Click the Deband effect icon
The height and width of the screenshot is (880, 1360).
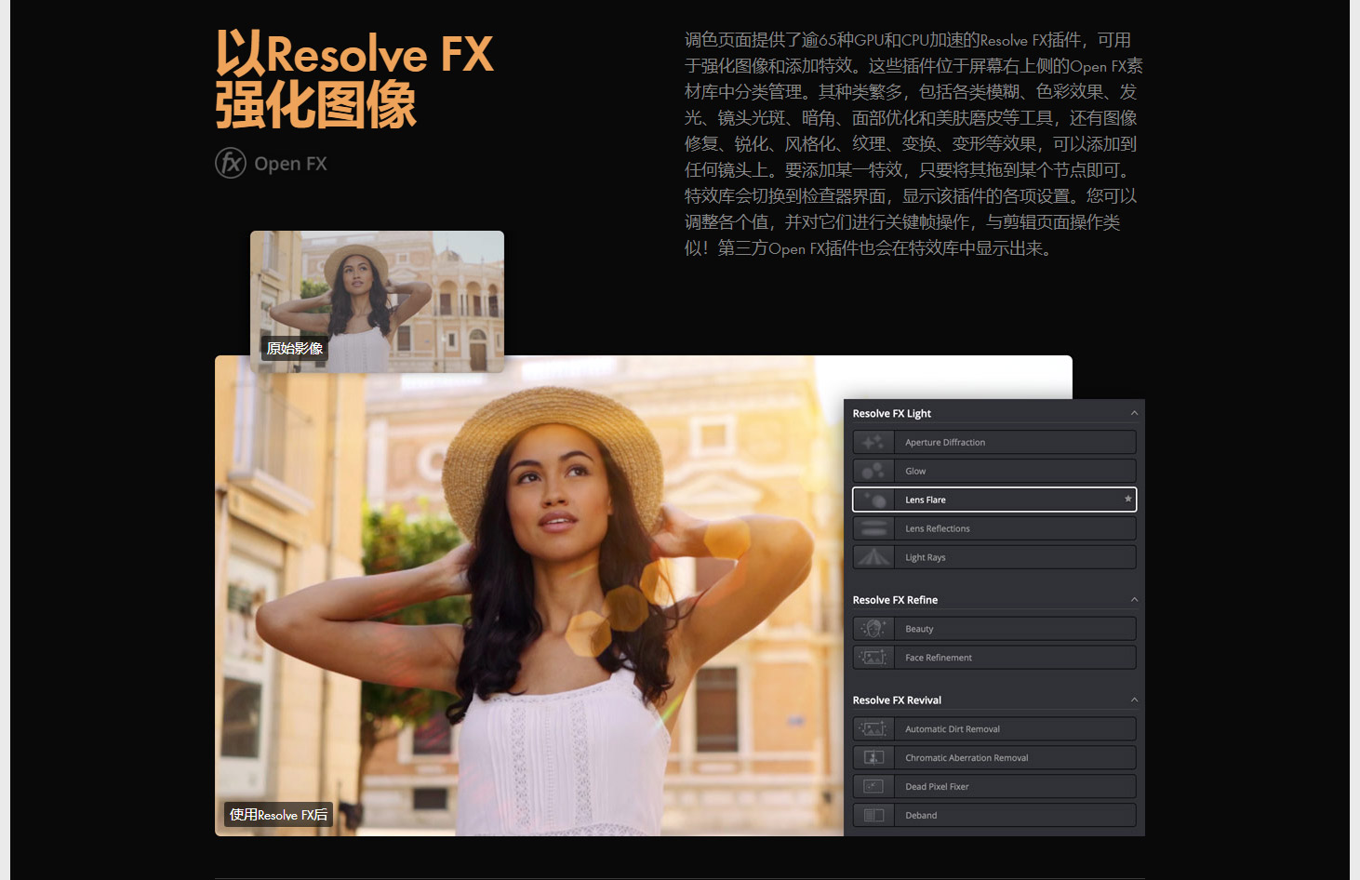coord(873,816)
